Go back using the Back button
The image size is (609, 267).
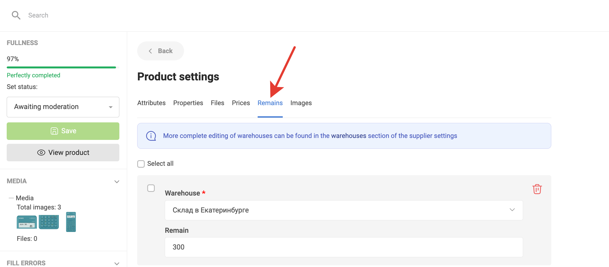pyautogui.click(x=161, y=51)
